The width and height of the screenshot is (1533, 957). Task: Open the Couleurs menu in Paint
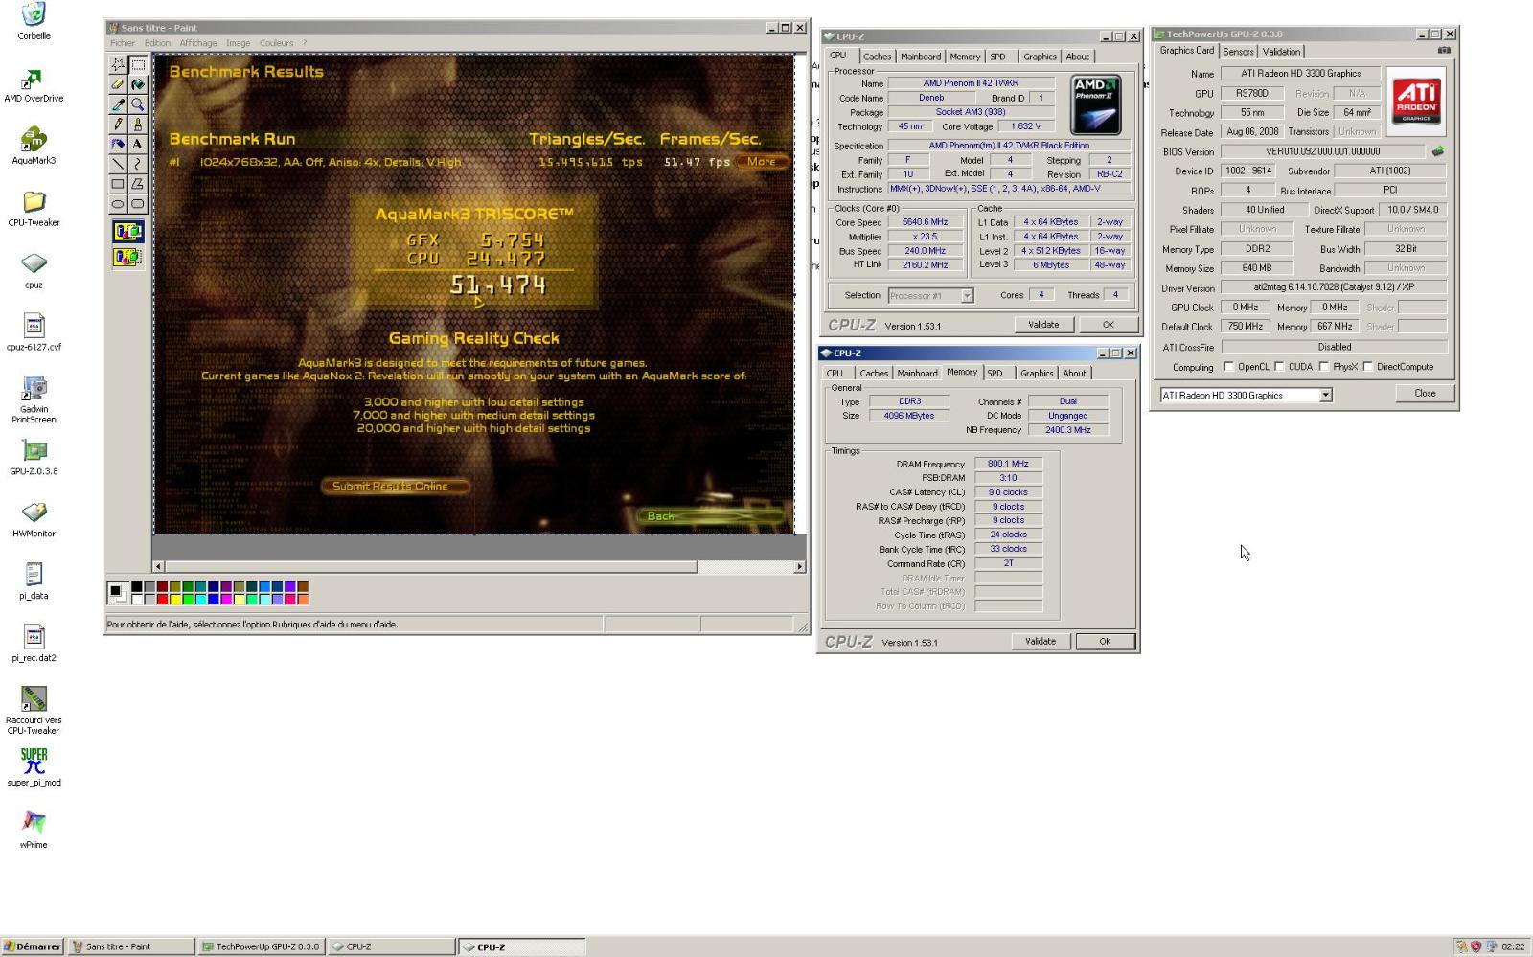pos(277,43)
